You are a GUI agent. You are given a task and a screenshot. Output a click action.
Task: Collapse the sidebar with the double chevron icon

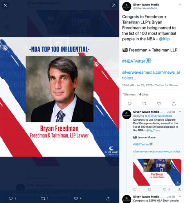114,5
